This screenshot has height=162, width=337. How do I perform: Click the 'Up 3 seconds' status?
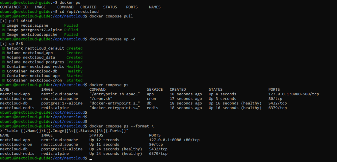click(x=222, y=99)
